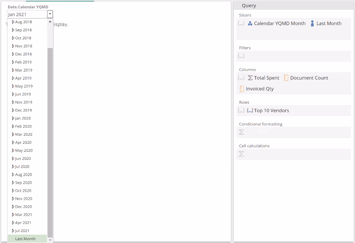355x243 pixels.
Task: Click the member icon next to Last Month slicer
Action: (312, 24)
